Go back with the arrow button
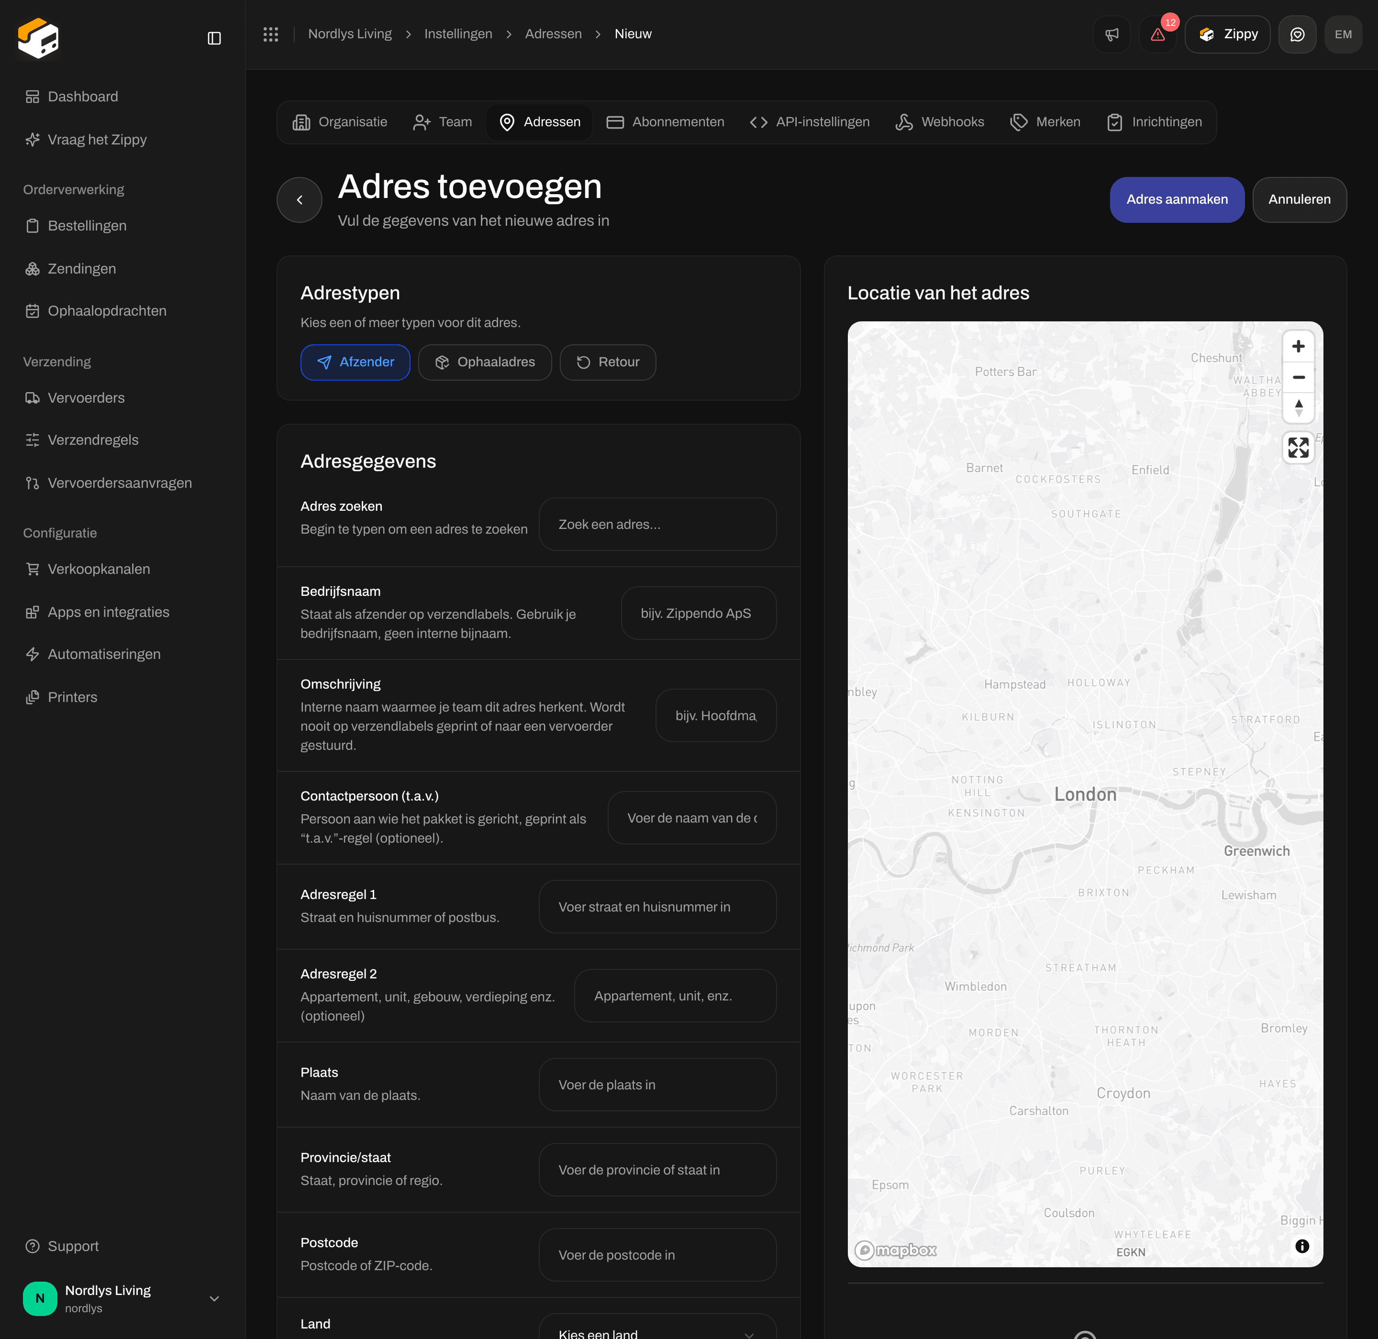 click(x=300, y=200)
